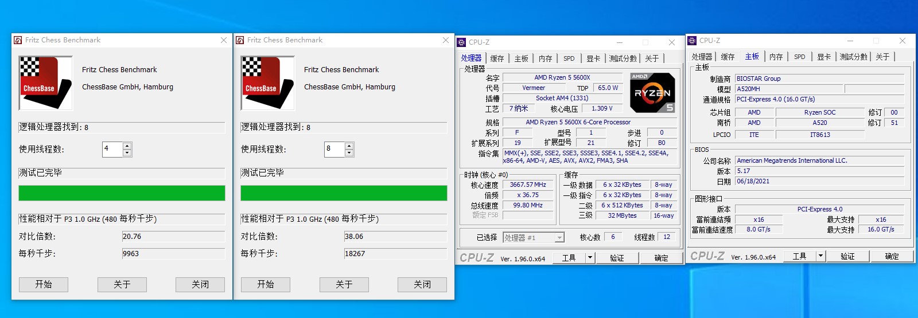Open 測試分數 tab in CPU-Z processor window

point(623,58)
